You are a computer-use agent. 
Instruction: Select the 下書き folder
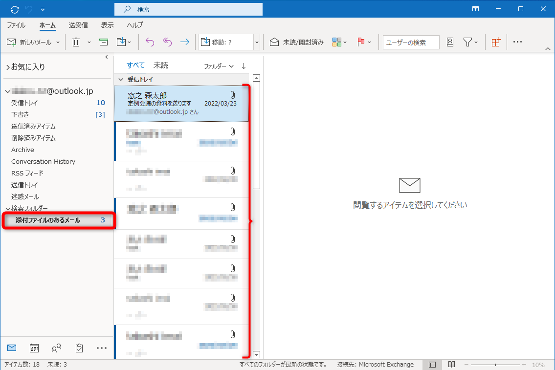click(20, 114)
